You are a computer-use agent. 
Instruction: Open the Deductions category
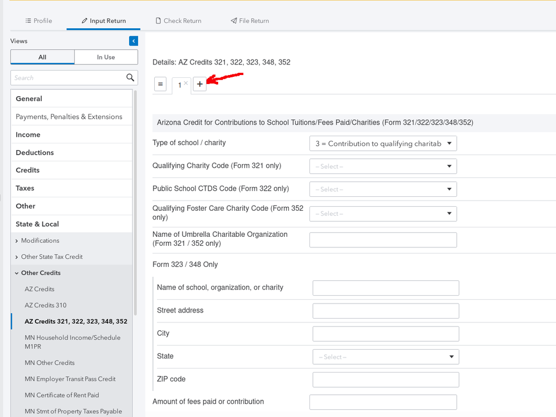(35, 152)
